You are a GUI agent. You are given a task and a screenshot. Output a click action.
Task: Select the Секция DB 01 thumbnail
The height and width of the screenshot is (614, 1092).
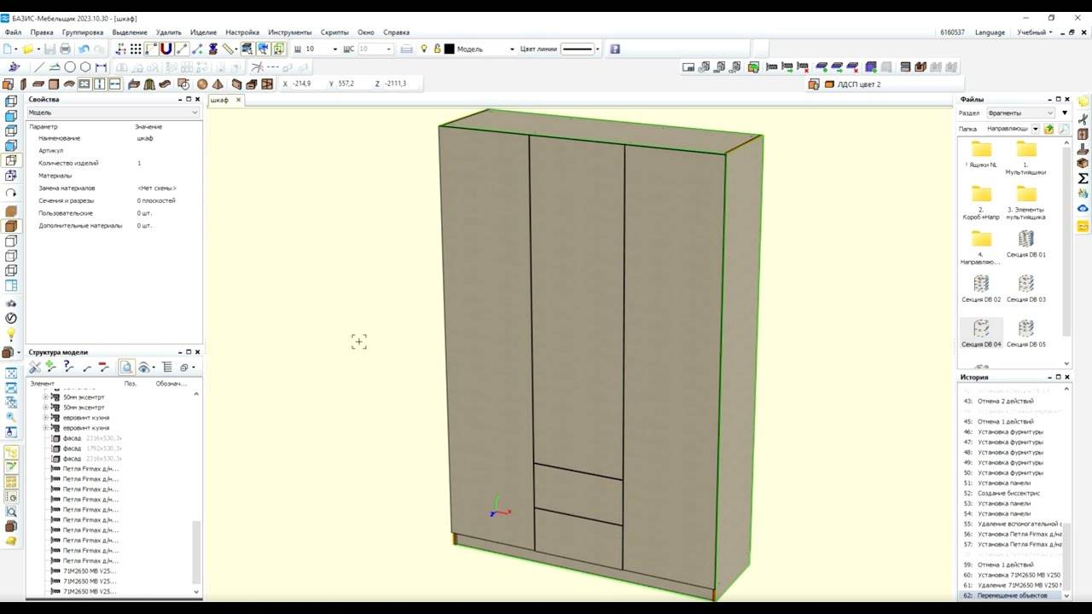1025,242
